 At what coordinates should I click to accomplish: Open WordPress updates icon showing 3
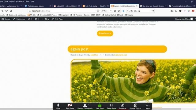coord(30,19)
